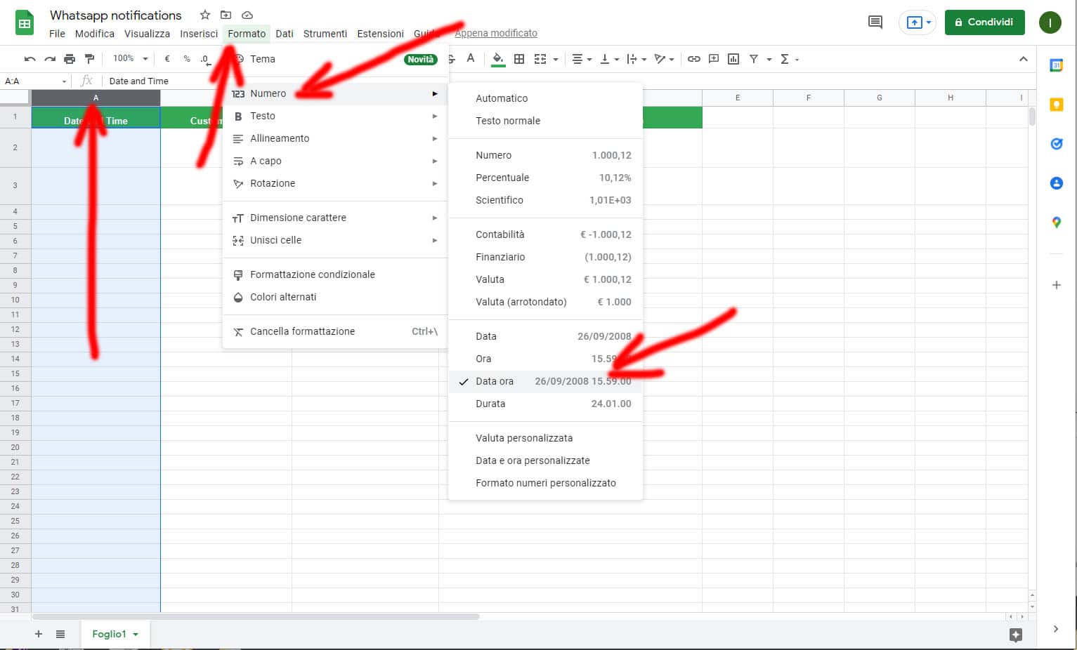Viewport: 1077px width, 650px height.
Task: Choose Formattazione condizionale from menu
Action: tap(312, 274)
